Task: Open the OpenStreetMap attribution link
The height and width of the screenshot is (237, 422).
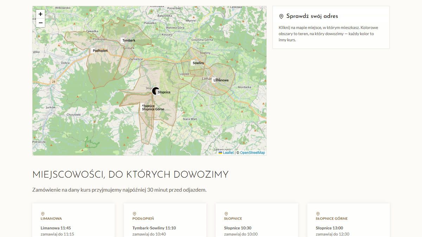Action: pyautogui.click(x=252, y=153)
